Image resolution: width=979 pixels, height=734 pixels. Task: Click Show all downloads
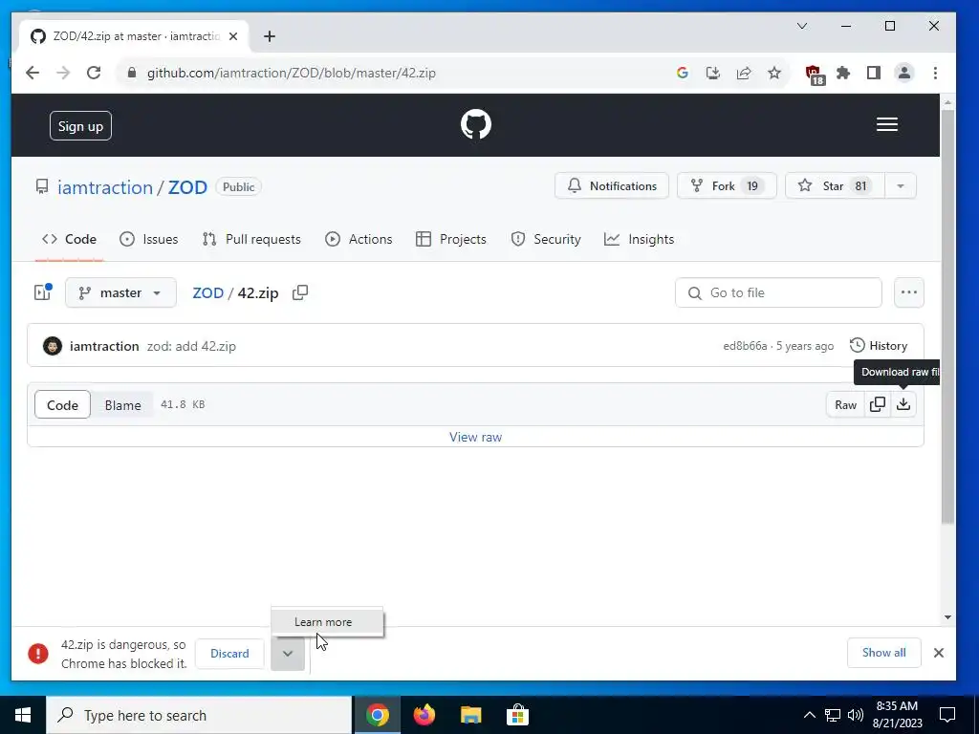tap(883, 653)
